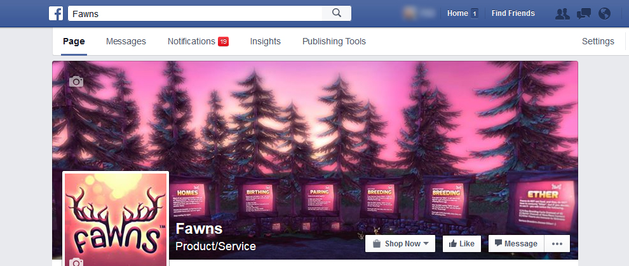Switch to the Messages tab

pos(126,41)
